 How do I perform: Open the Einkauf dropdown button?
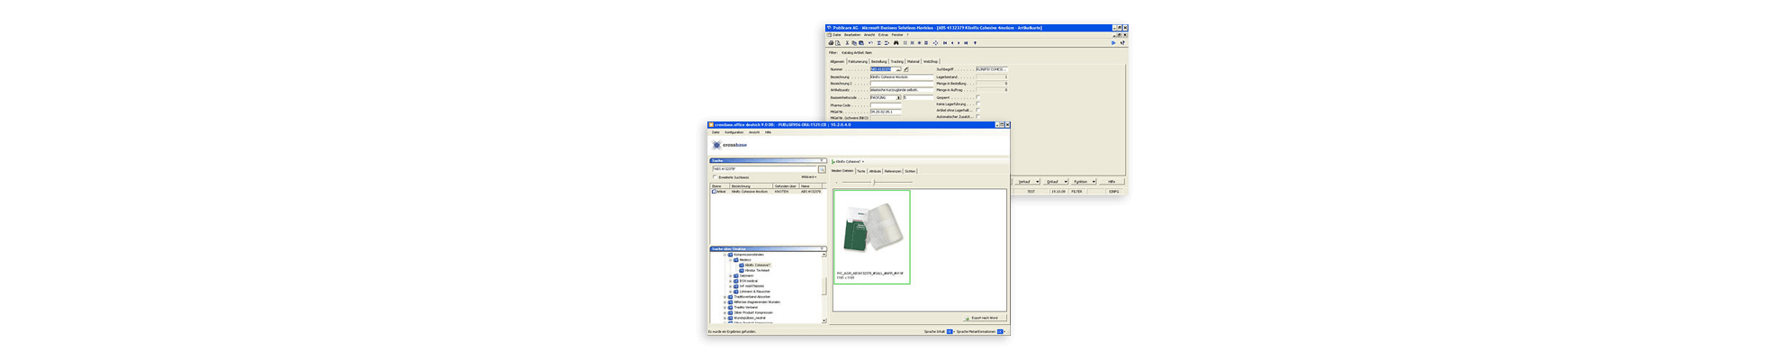tap(1055, 182)
